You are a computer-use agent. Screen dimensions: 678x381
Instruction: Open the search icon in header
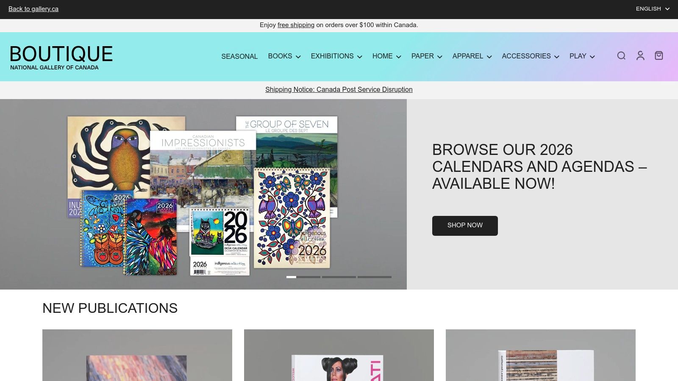[x=621, y=56]
